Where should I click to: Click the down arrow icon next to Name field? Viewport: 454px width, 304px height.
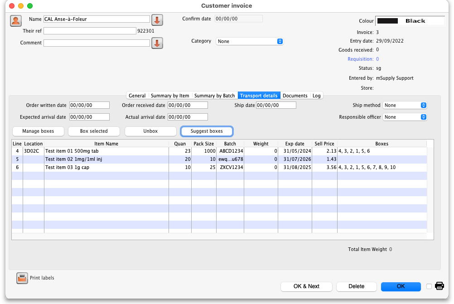pos(157,20)
